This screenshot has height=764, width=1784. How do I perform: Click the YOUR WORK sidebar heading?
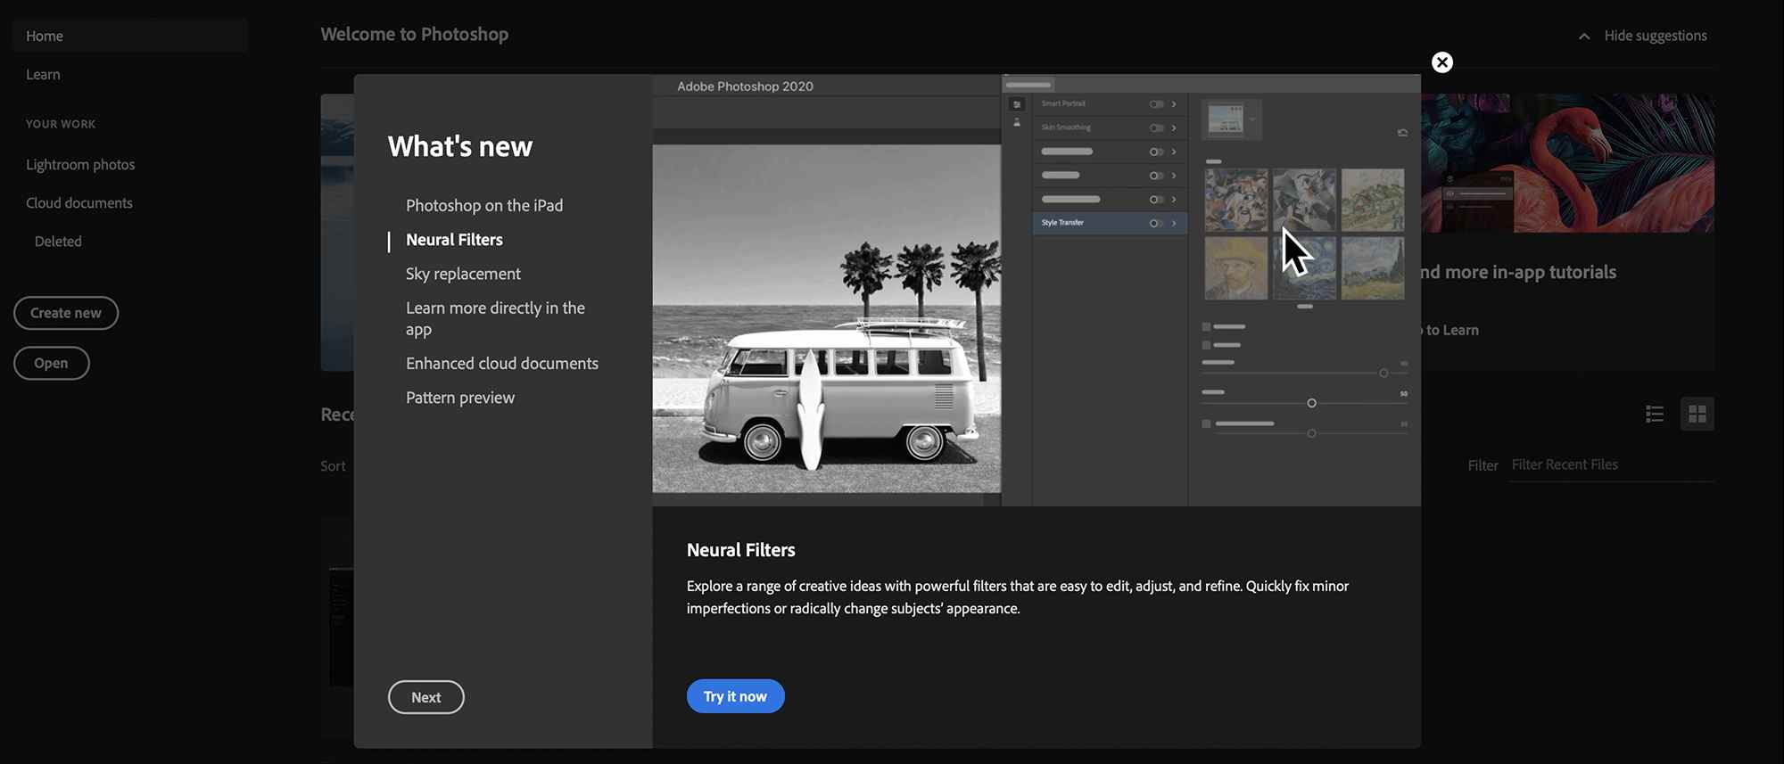[x=61, y=124]
